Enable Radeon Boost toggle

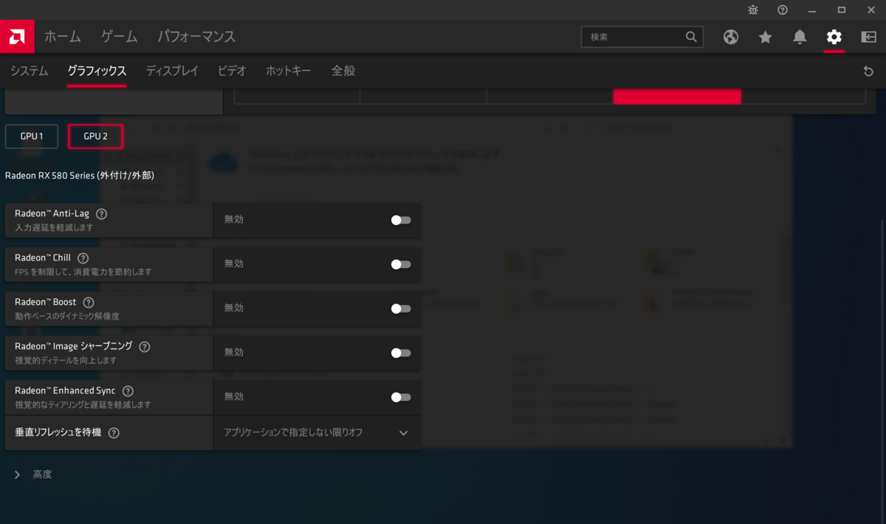pos(401,308)
